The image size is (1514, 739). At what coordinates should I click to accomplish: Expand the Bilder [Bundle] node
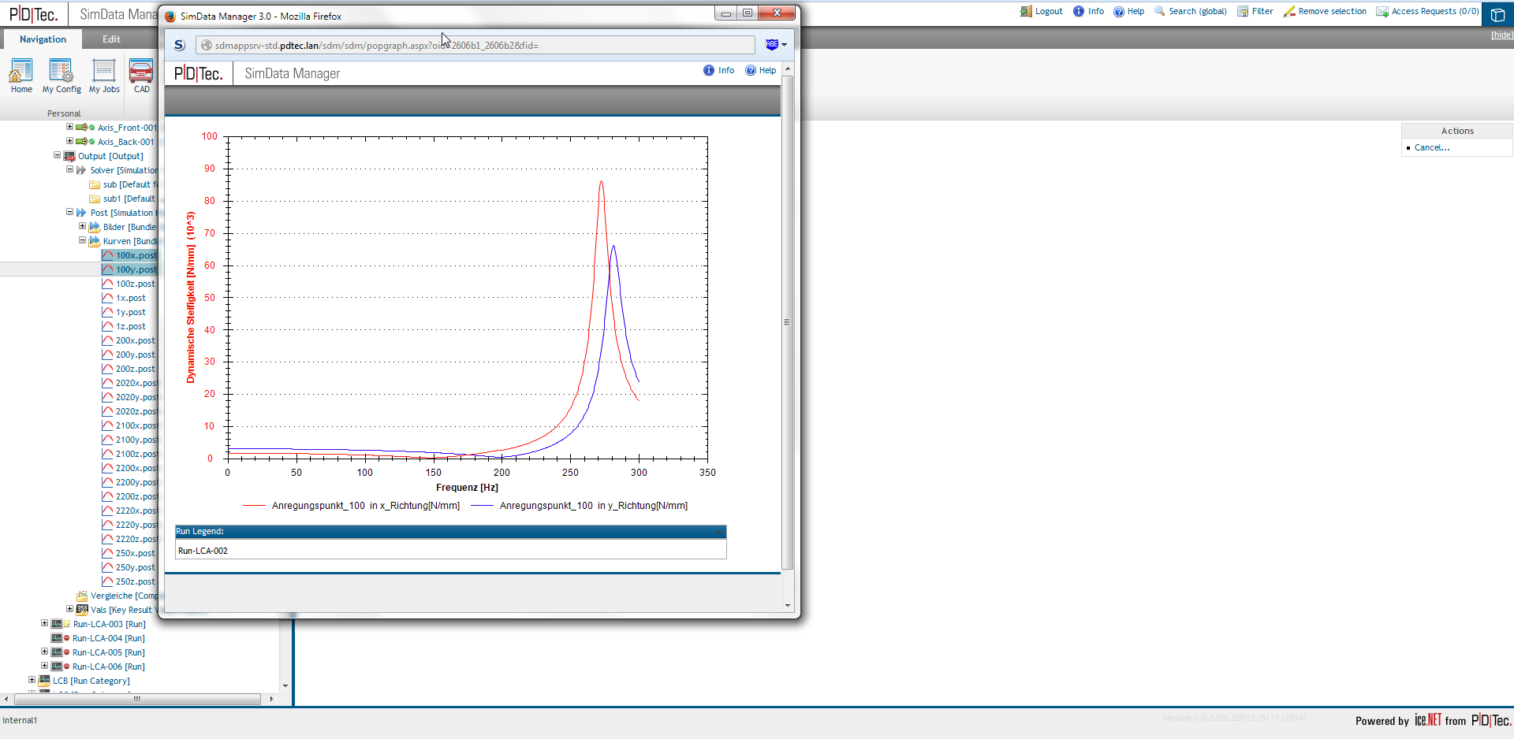coord(82,226)
